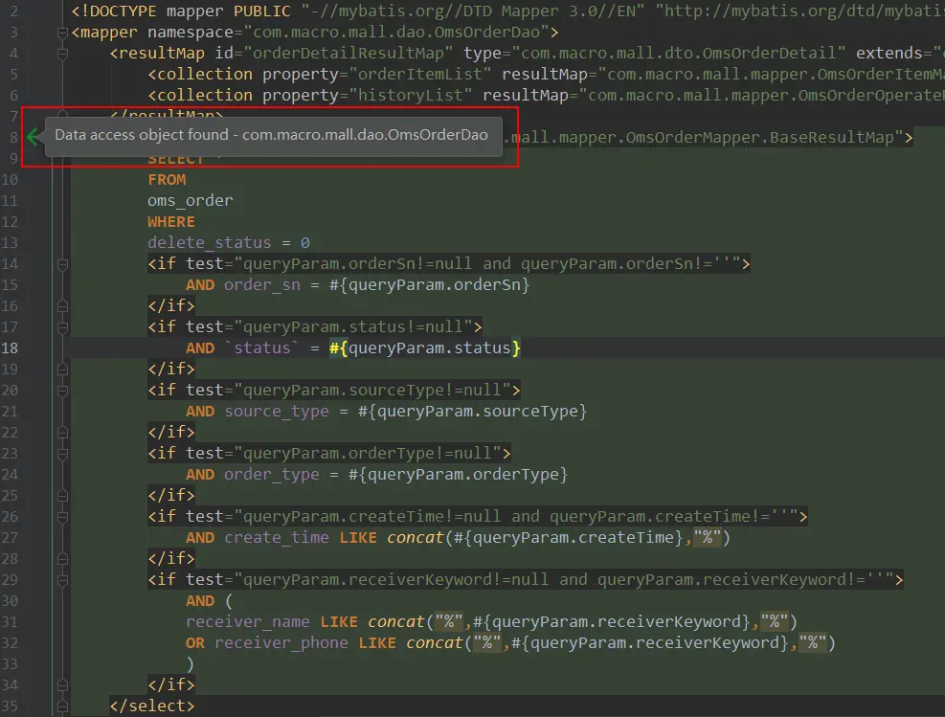The width and height of the screenshot is (945, 717).
Task: Click line number 18 in the gutter
Action: [10, 348]
